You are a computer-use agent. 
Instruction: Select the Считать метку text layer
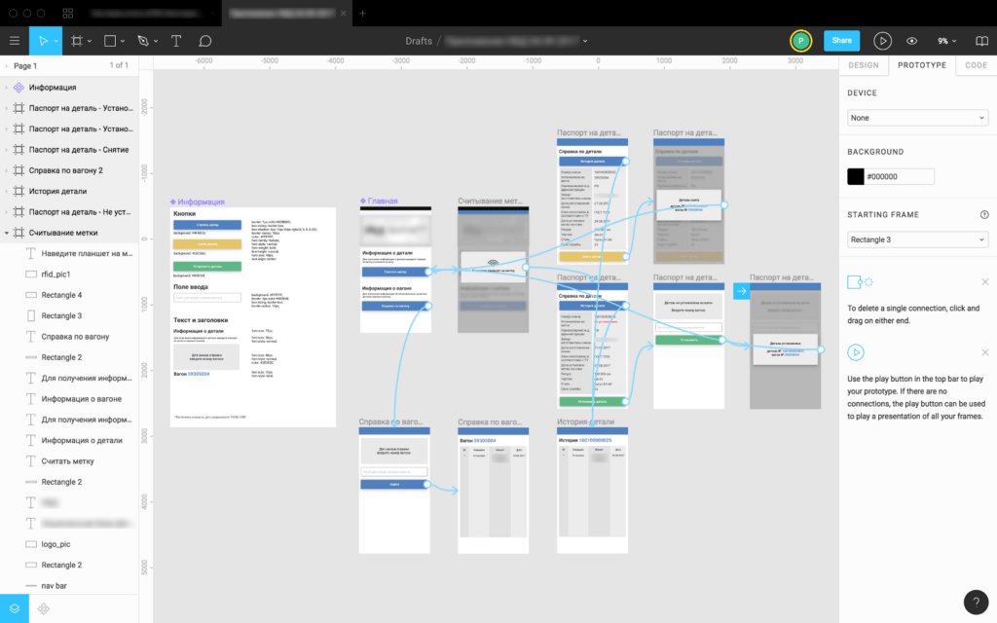click(69, 460)
